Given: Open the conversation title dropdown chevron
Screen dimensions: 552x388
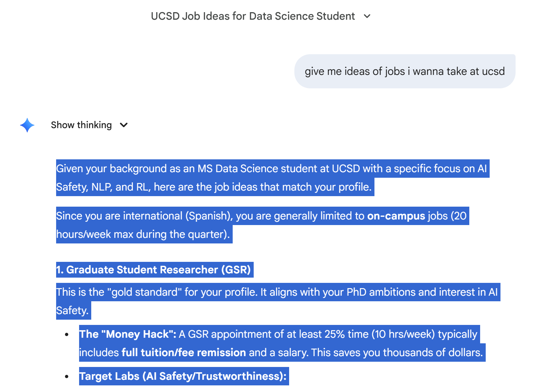Looking at the screenshot, I should [x=367, y=16].
